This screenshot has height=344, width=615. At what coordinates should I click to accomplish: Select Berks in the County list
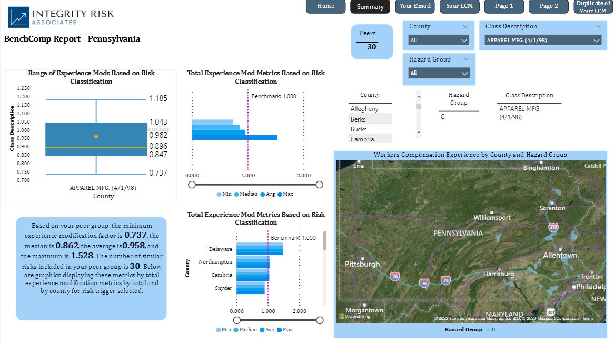coord(370,119)
